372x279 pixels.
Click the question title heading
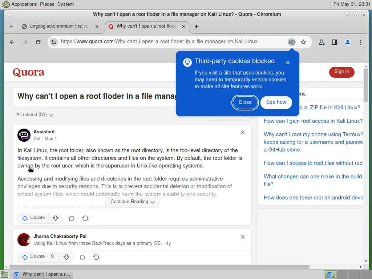97,96
